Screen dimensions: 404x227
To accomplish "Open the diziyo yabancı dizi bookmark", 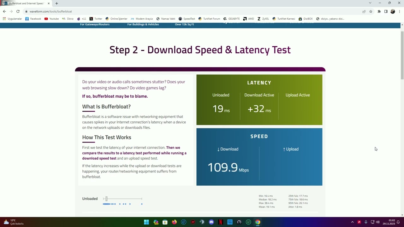I will [330, 19].
